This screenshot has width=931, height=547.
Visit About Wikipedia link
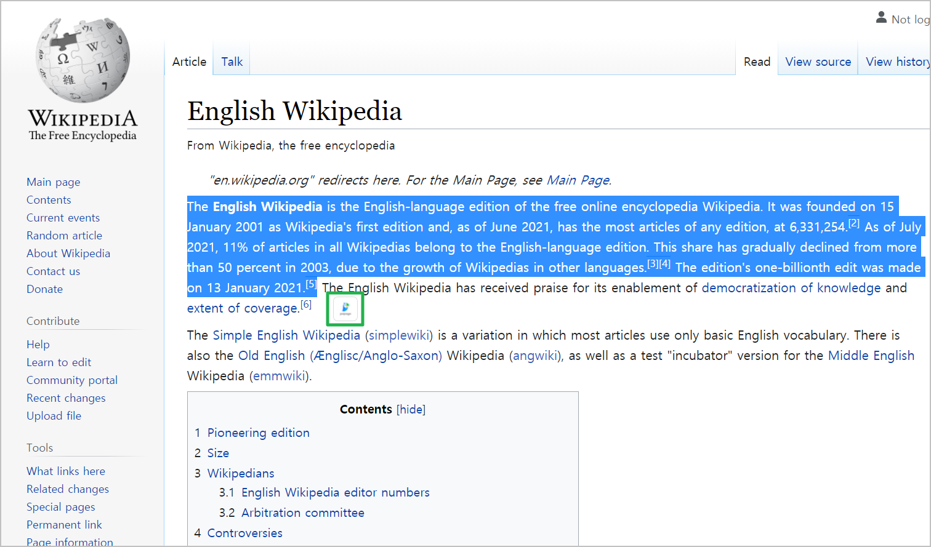pos(68,254)
